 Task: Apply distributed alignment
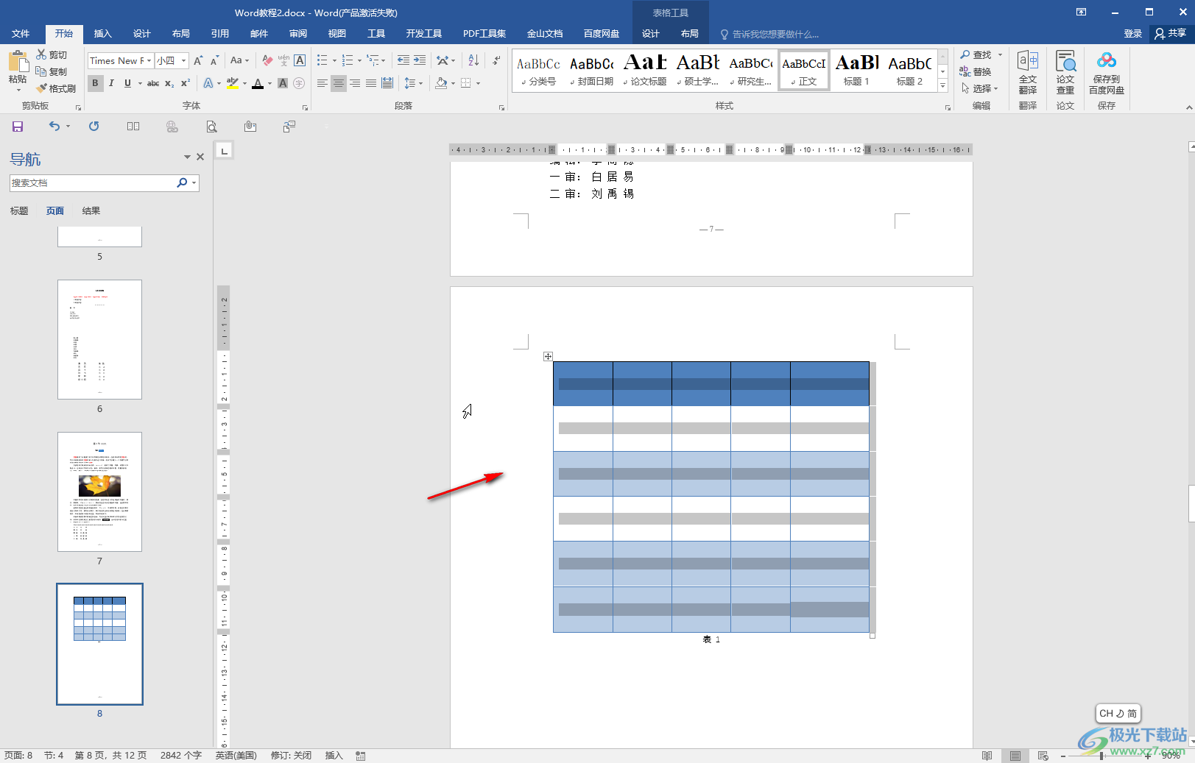click(x=387, y=83)
